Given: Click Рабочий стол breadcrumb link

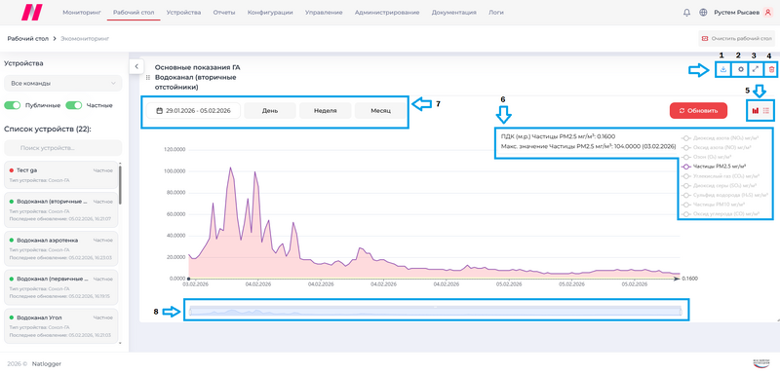Looking at the screenshot, I should [28, 38].
